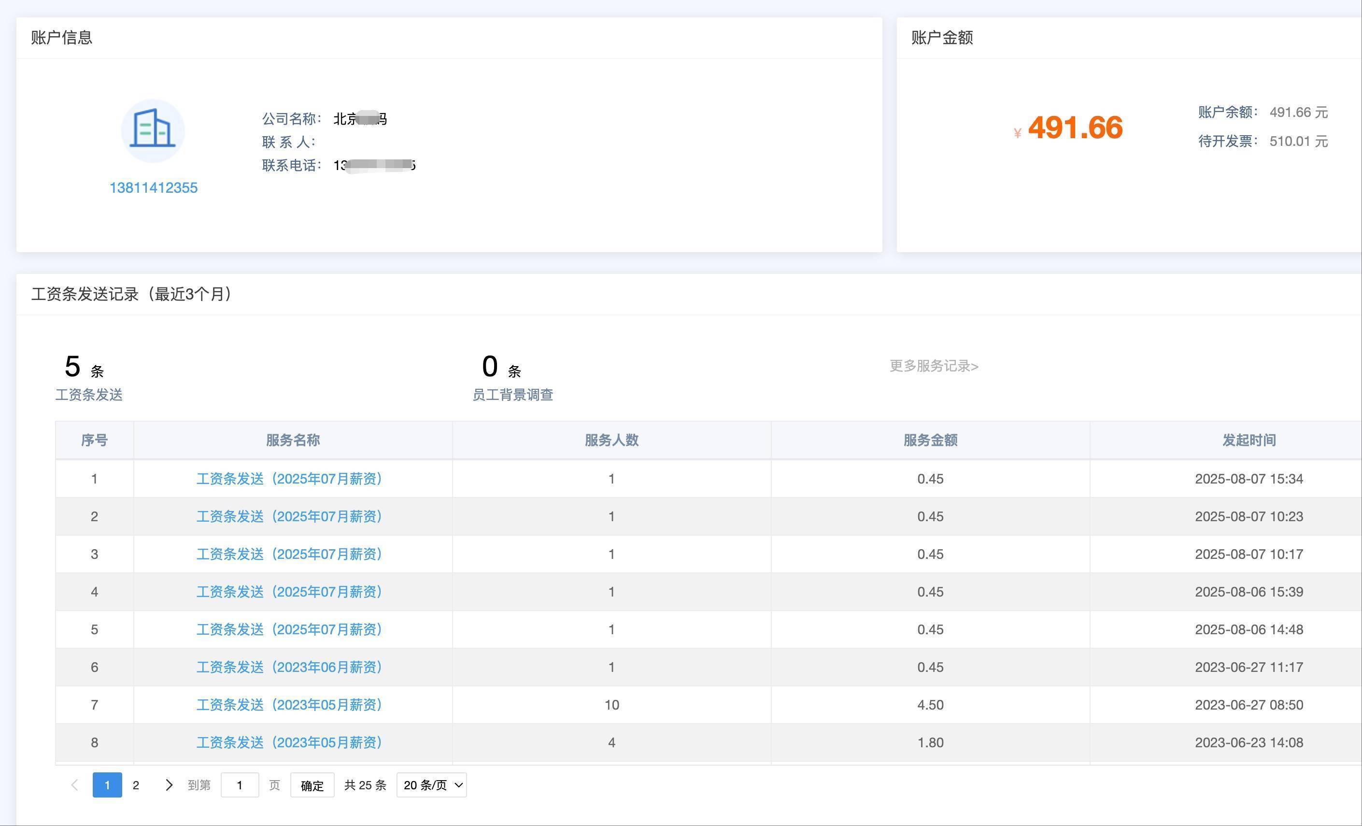The image size is (1362, 826).
Task: Open the 20 条/页 page size dropdown
Action: click(x=431, y=785)
